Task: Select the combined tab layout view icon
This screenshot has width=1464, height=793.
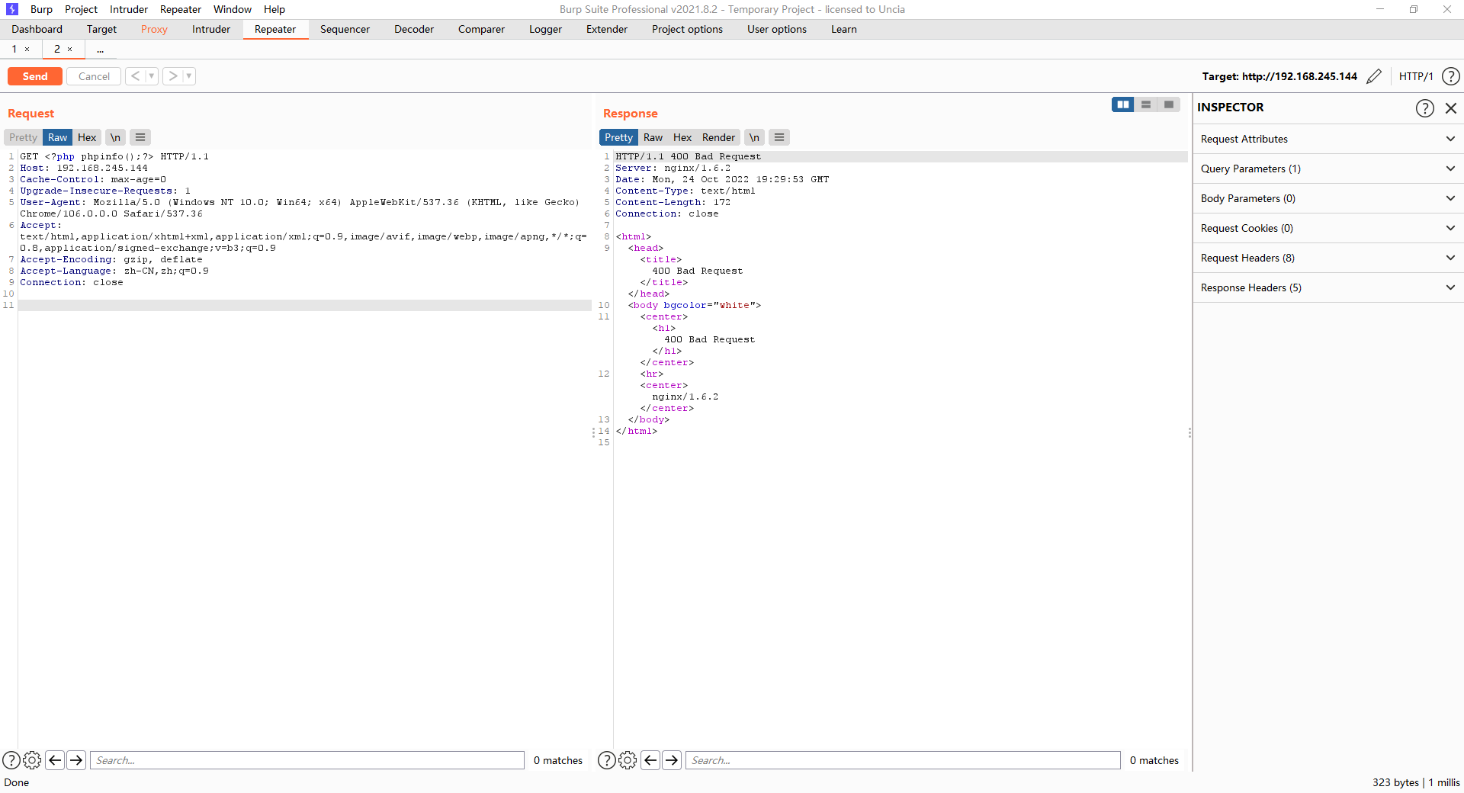Action: pos(1168,104)
